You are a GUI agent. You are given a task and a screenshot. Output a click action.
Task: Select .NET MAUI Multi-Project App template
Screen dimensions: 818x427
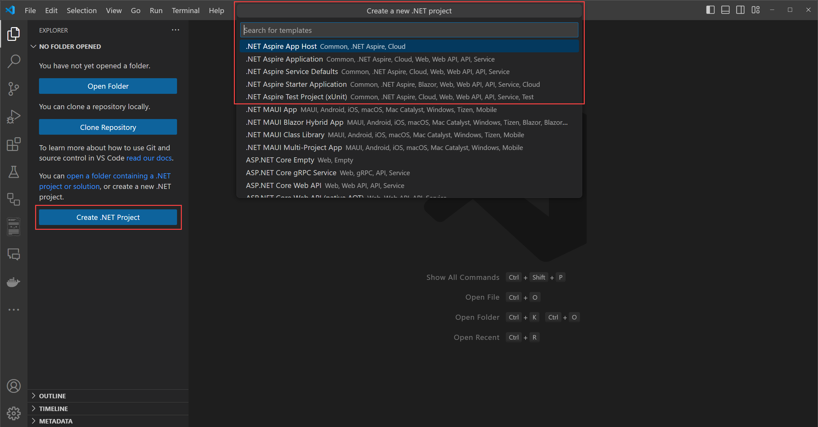[409, 148]
